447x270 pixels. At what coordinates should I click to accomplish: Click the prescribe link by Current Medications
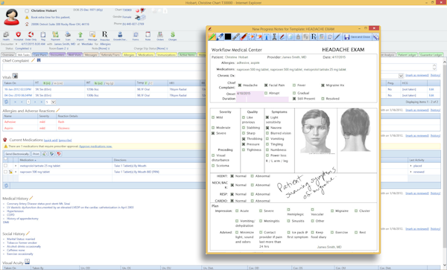point(66,141)
